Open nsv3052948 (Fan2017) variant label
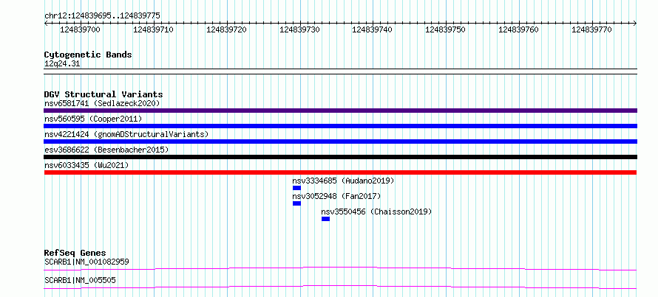 [336, 196]
